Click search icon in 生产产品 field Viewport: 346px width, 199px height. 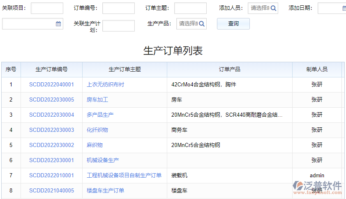[201, 24]
